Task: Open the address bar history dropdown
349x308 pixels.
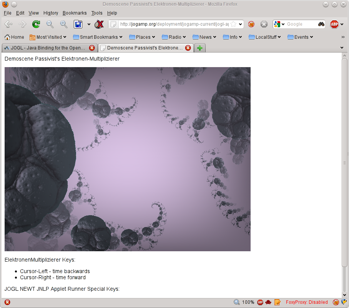Action: point(240,24)
